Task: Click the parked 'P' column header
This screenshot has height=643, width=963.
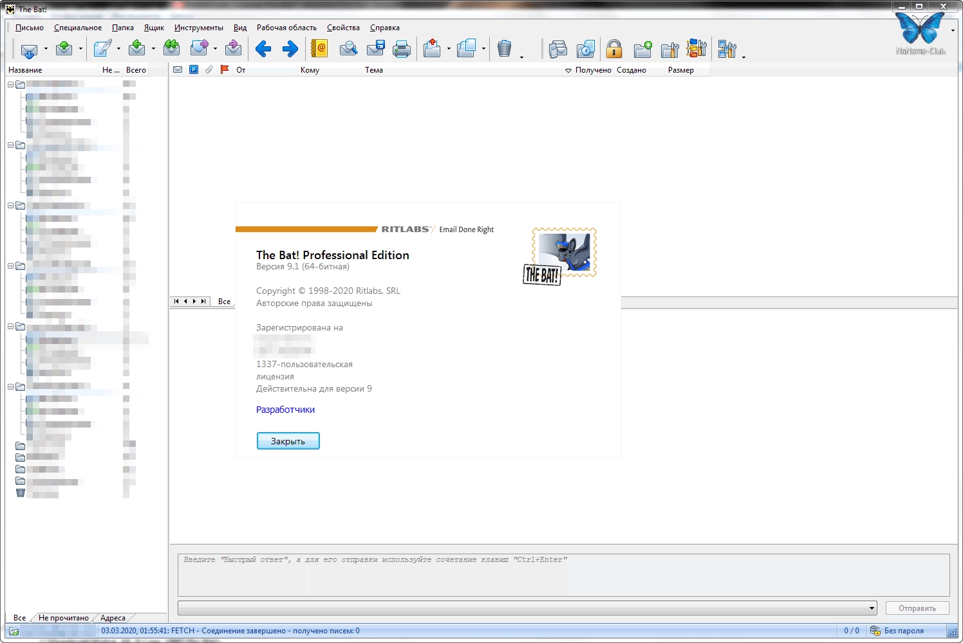Action: [x=193, y=69]
